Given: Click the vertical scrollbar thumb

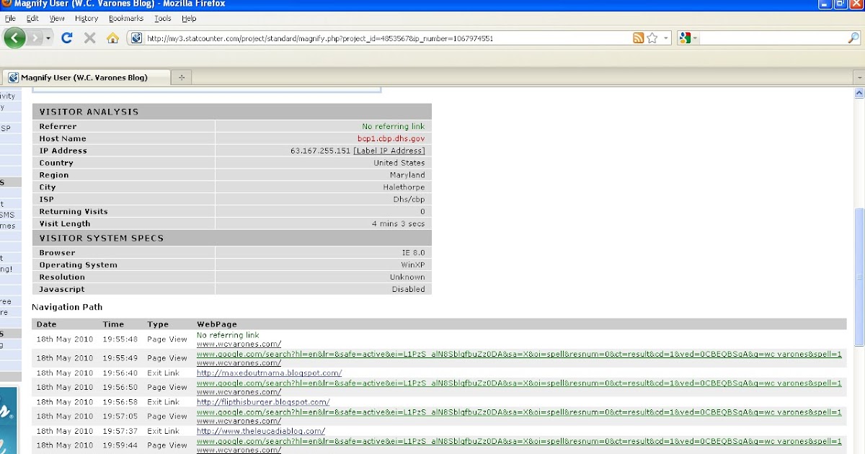Looking at the screenshot, I should coord(859,277).
